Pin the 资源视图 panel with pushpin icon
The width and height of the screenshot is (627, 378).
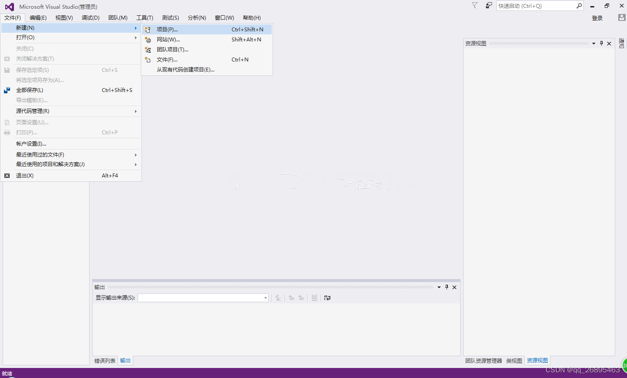click(x=602, y=43)
